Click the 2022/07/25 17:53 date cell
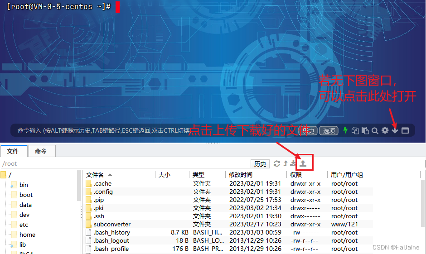Image resolution: width=426 pixels, height=254 pixels. coord(255,200)
